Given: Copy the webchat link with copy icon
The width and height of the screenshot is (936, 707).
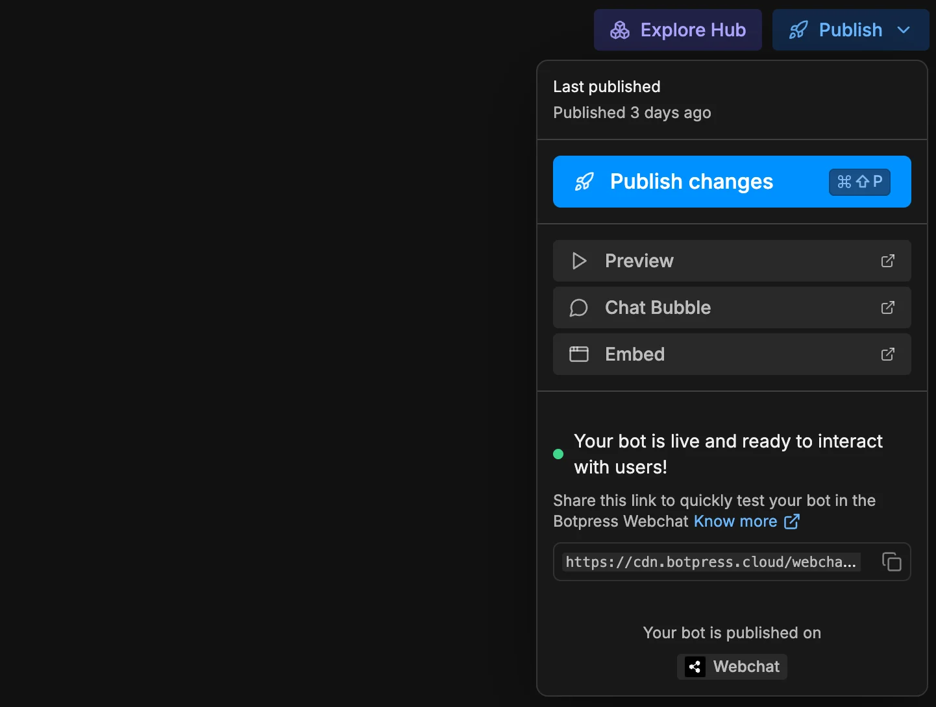Looking at the screenshot, I should 892,562.
